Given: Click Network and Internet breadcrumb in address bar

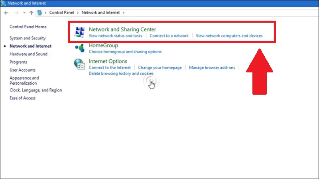Looking at the screenshot, I should click(x=101, y=13).
